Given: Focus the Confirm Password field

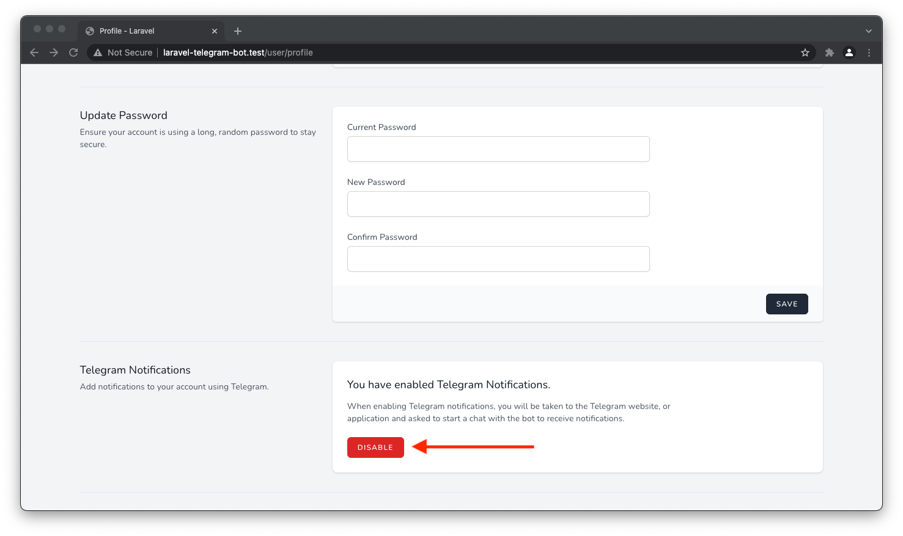Looking at the screenshot, I should (498, 259).
